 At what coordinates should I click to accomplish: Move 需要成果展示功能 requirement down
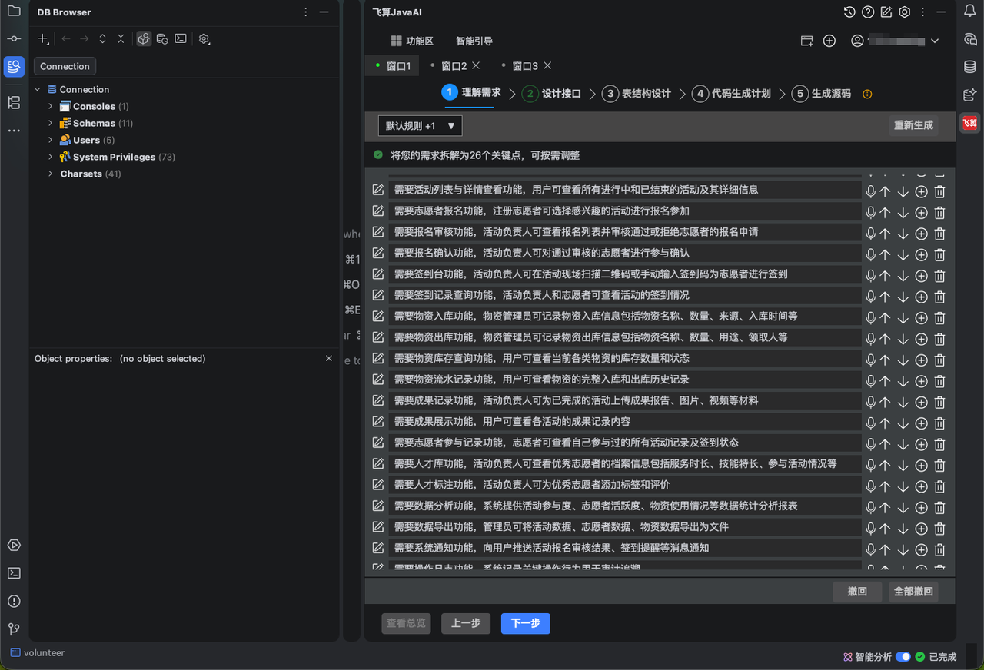click(903, 423)
